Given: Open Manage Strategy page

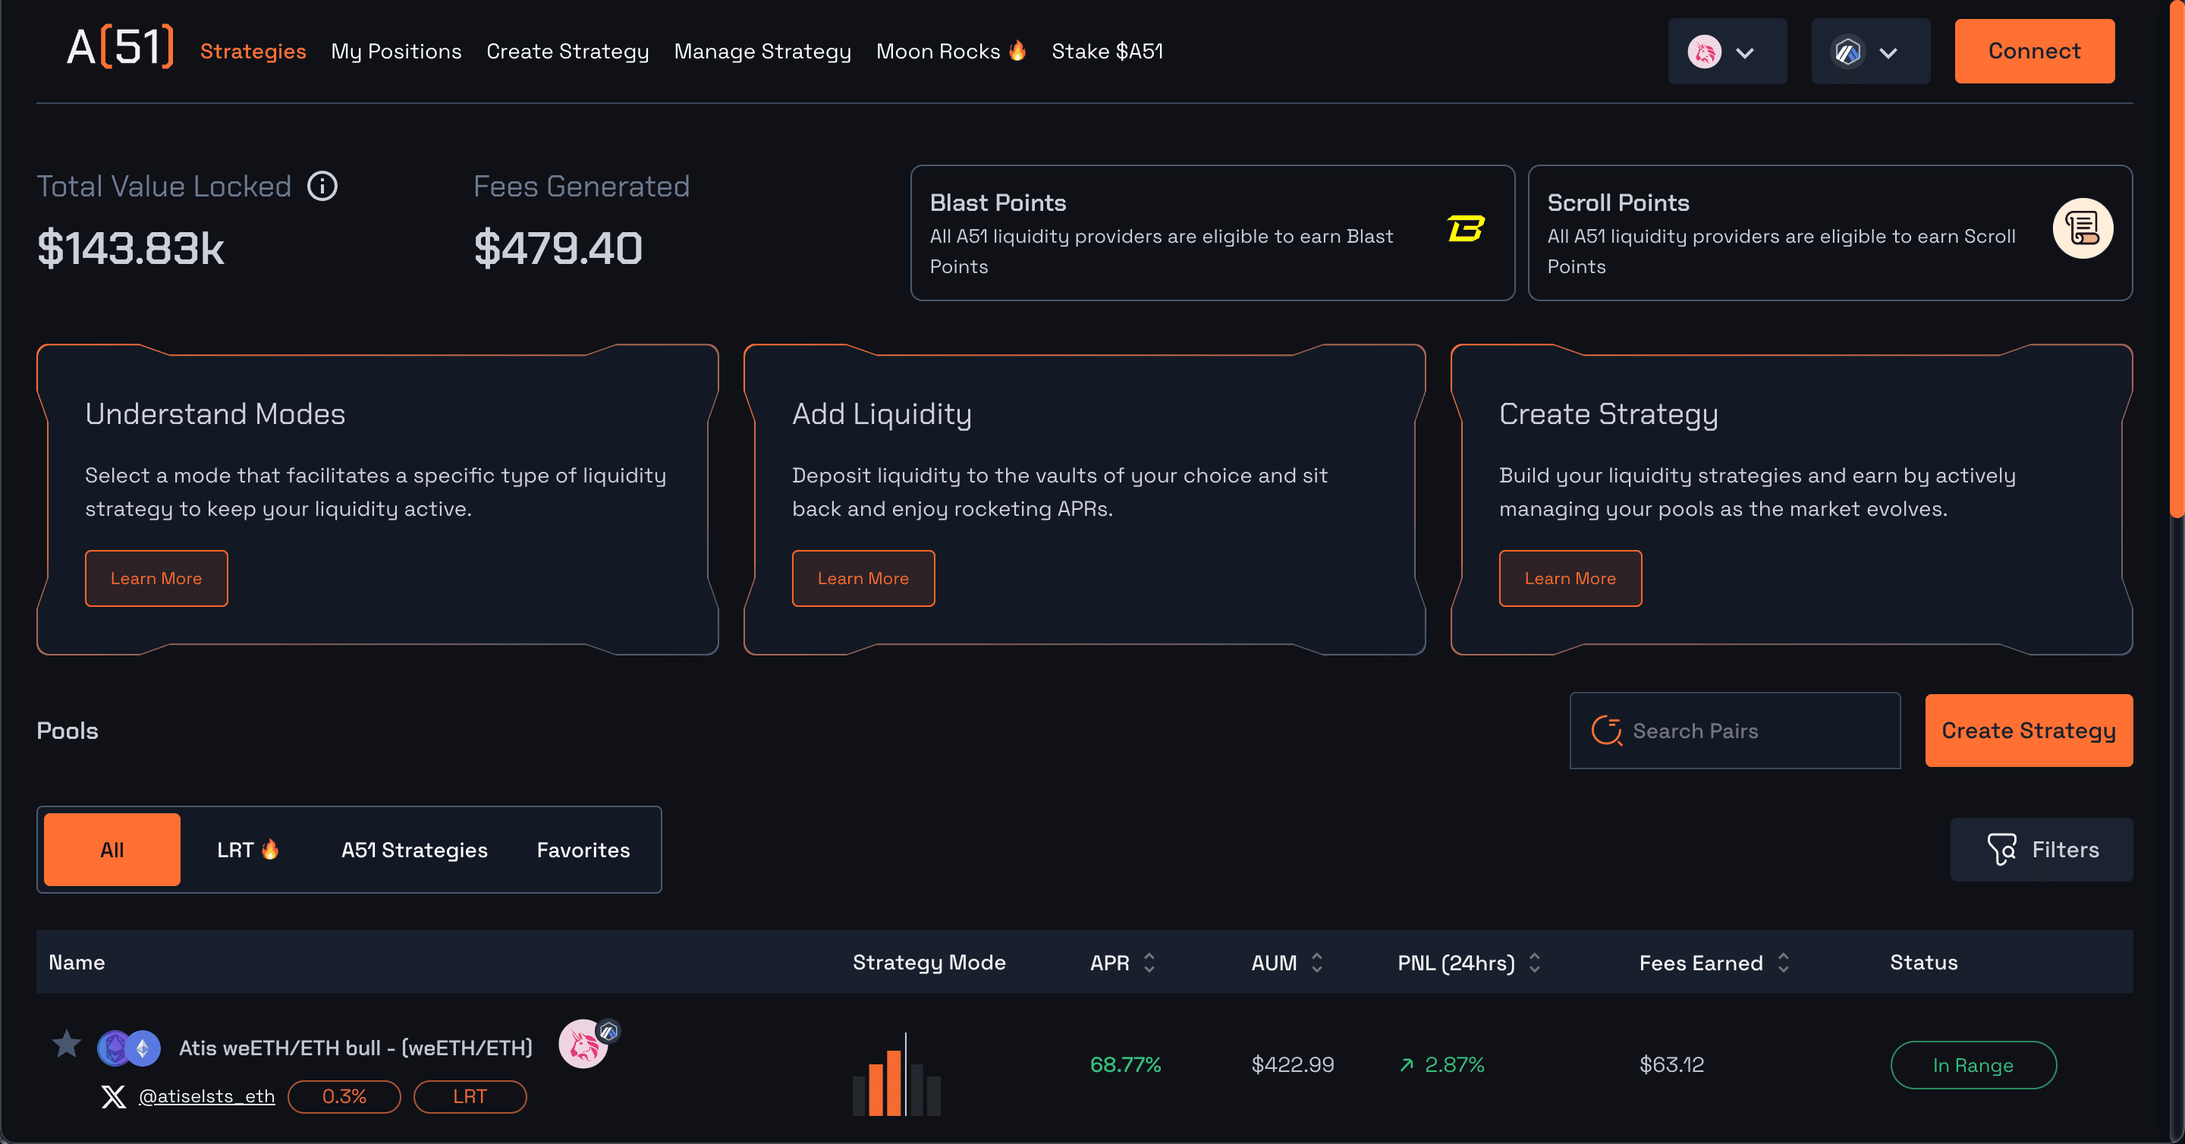Looking at the screenshot, I should pyautogui.click(x=762, y=51).
